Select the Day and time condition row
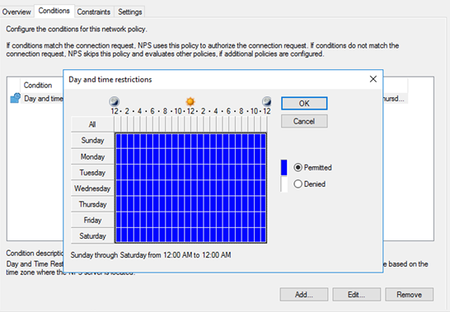The width and height of the screenshot is (450, 312). (36, 98)
